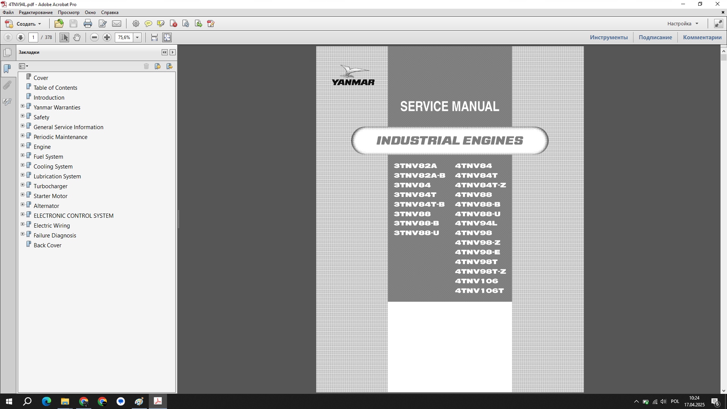Expand the Turbocharger bookmark

click(x=22, y=185)
